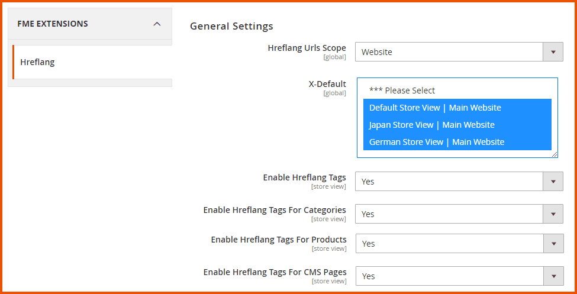The width and height of the screenshot is (577, 294).
Task: Click the Hreflang Urls Scope arrow button
Action: point(553,52)
